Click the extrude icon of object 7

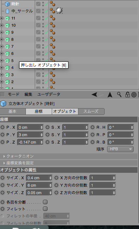tap(7, 47)
